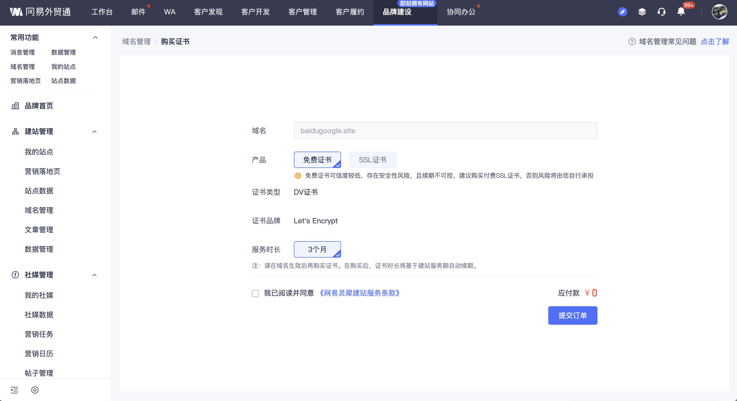This screenshot has width=737, height=401.
Task: Open the notification bell with 99+ badge
Action: click(681, 12)
